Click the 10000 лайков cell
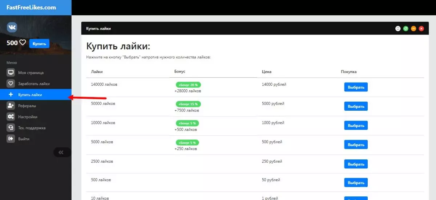This screenshot has width=436, height=200. (x=103, y=123)
